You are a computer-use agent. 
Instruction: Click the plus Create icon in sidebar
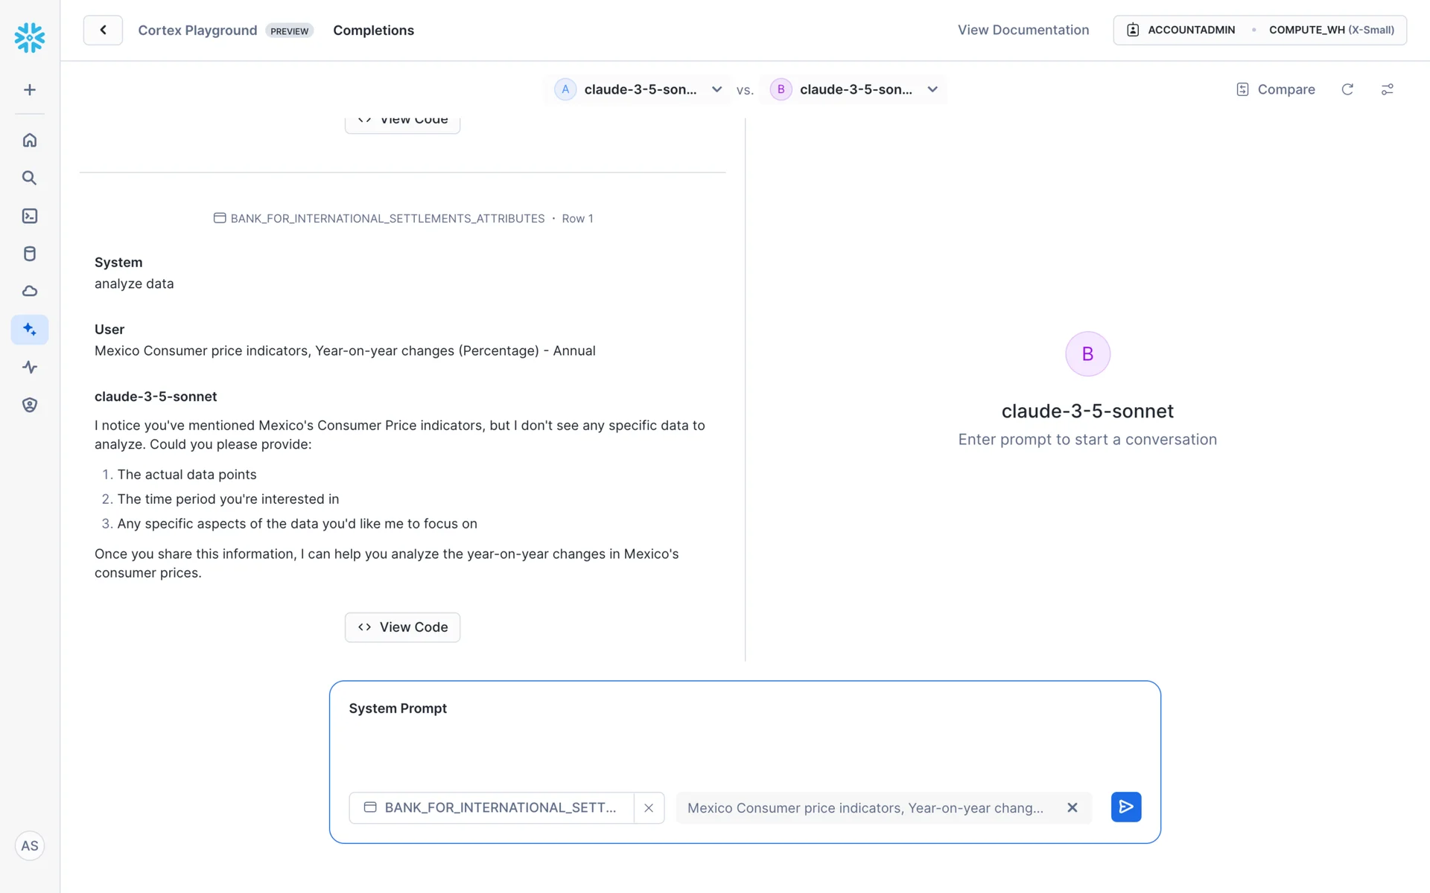pyautogui.click(x=30, y=90)
